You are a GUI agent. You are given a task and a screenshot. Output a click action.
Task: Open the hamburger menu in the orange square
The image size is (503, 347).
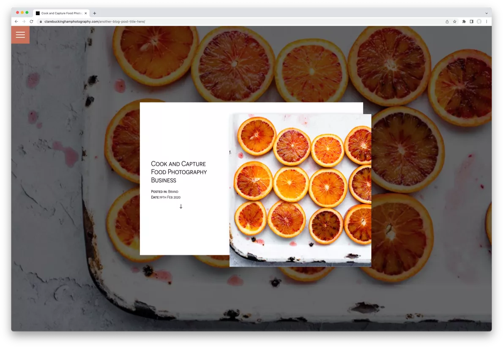pos(20,35)
